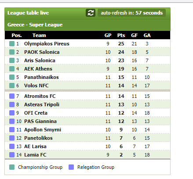This screenshot has height=179, width=193.
Task: Click the Greece - Super League title
Action: tap(35, 25)
